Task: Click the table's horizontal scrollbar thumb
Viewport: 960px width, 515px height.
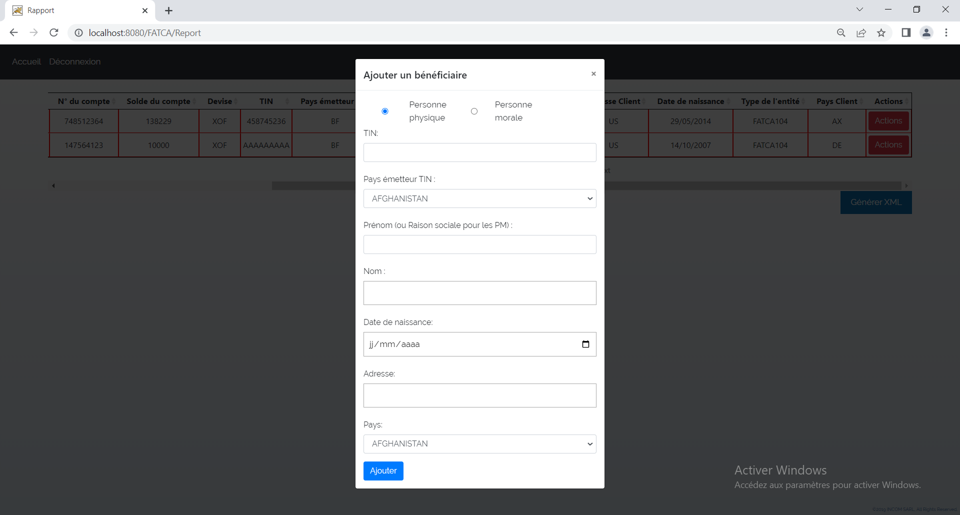Action: pos(586,185)
